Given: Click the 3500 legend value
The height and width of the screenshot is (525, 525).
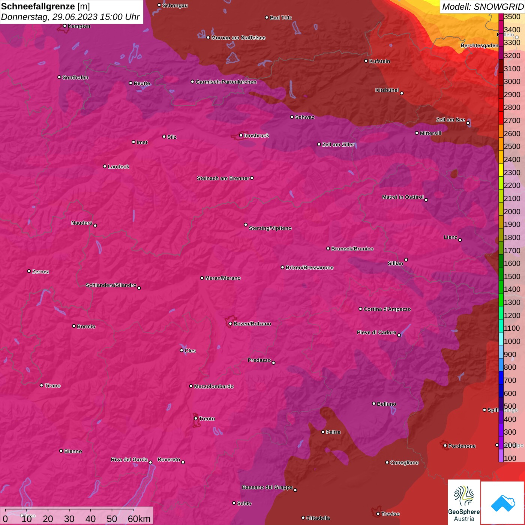Looking at the screenshot, I should [512, 17].
